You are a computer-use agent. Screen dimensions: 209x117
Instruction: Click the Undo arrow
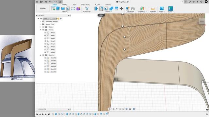(x=50, y=2)
